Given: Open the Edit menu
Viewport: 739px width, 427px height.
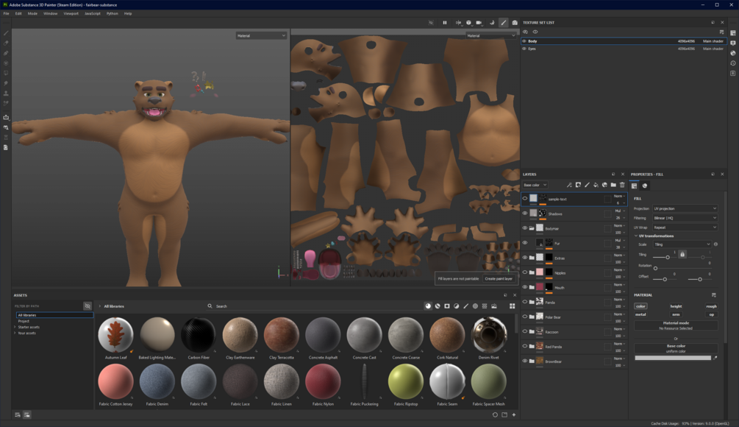Looking at the screenshot, I should click(18, 14).
